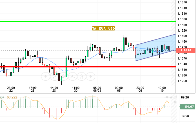Click the scroll chart left arrow button
Screen dimensions: 196x123
coord(46,76)
